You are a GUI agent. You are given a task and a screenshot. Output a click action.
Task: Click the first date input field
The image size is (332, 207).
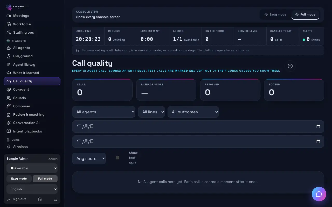coord(198,127)
